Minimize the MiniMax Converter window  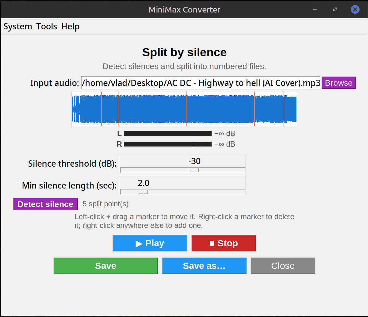coord(315,9)
